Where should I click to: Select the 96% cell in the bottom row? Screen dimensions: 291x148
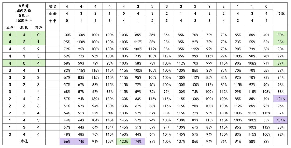click(x=224, y=141)
